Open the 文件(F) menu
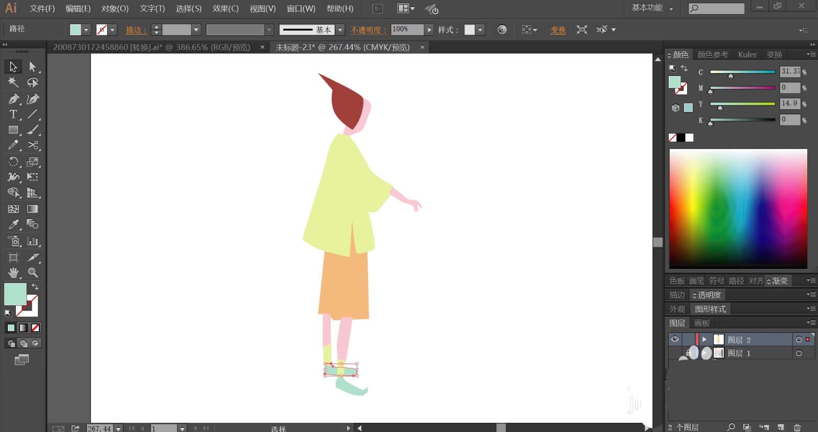The image size is (818, 432). (x=42, y=9)
